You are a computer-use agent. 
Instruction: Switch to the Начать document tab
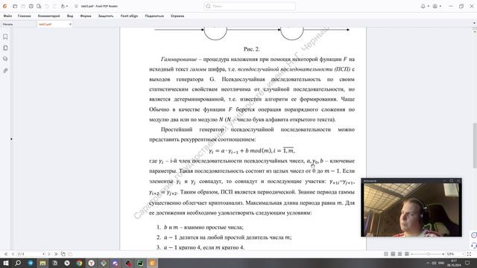[x=18, y=25]
